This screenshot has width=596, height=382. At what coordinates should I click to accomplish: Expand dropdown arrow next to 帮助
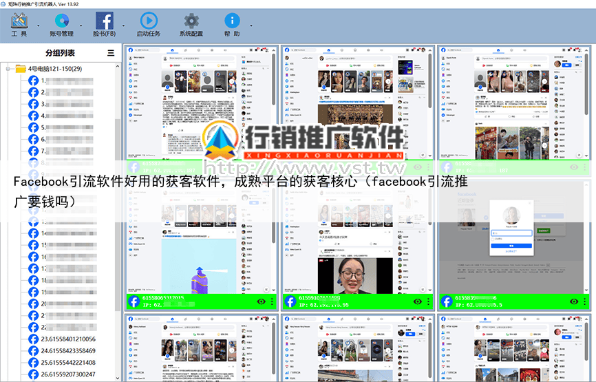tap(251, 26)
